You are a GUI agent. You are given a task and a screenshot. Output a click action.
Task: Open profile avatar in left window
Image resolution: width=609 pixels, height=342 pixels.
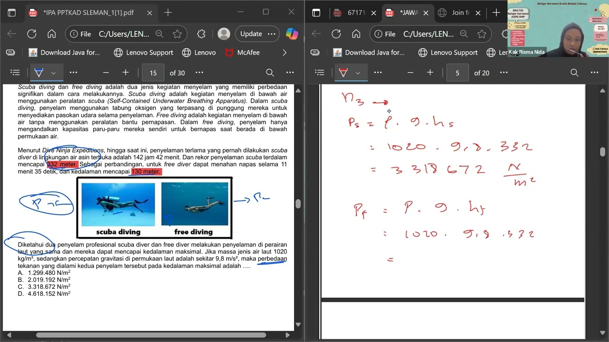point(224,34)
